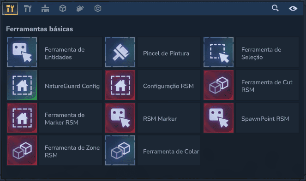Open the fence-shaped structures tab
Screen dimensions: 306x181
[x=45, y=9]
